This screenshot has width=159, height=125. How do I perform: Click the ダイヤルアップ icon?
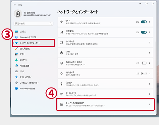pyautogui.click(x=61, y=94)
